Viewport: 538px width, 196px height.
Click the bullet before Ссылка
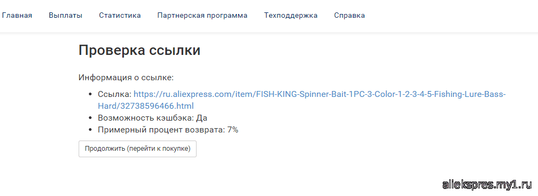pos(90,94)
